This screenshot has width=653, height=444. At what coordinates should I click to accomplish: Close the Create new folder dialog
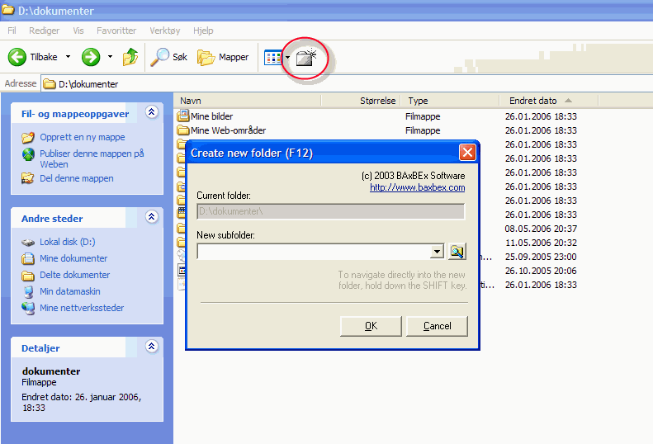point(467,153)
